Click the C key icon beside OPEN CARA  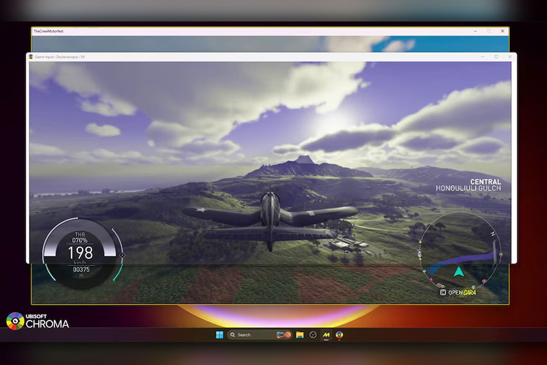pos(443,293)
